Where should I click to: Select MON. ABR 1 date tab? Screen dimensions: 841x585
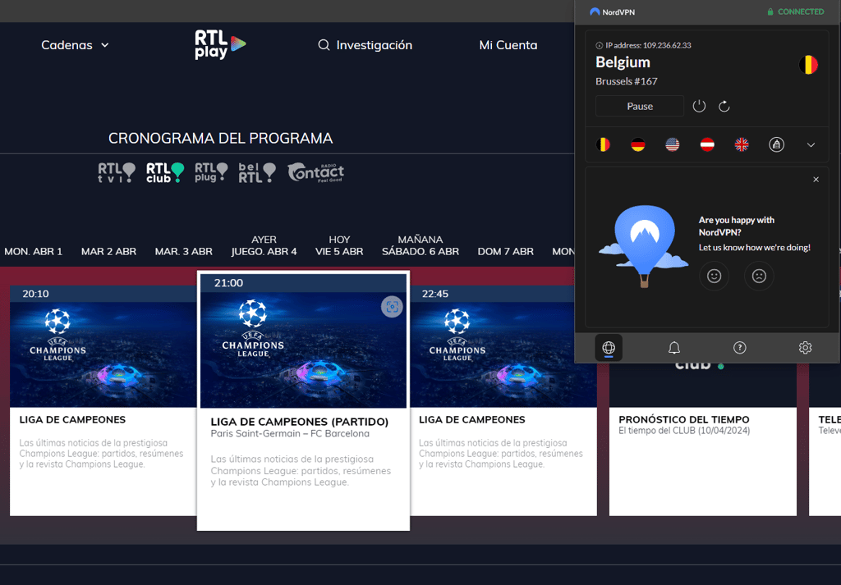[33, 251]
